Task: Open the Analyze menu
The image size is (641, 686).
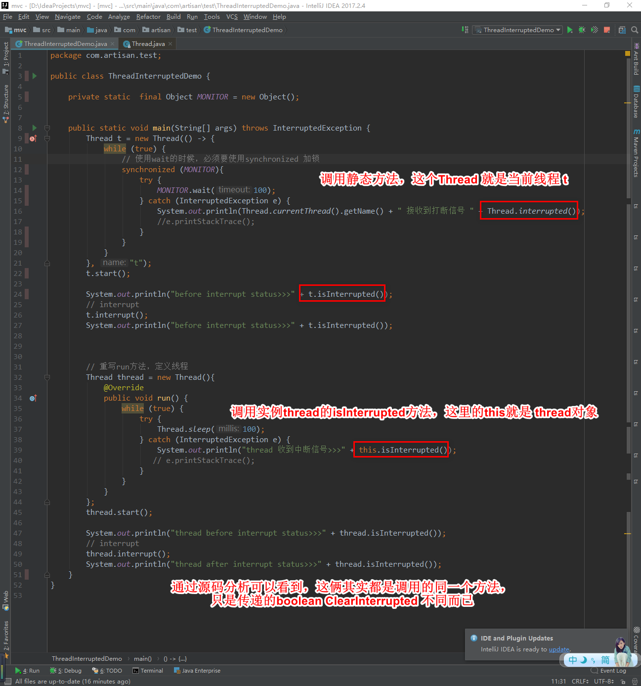Action: [119, 16]
